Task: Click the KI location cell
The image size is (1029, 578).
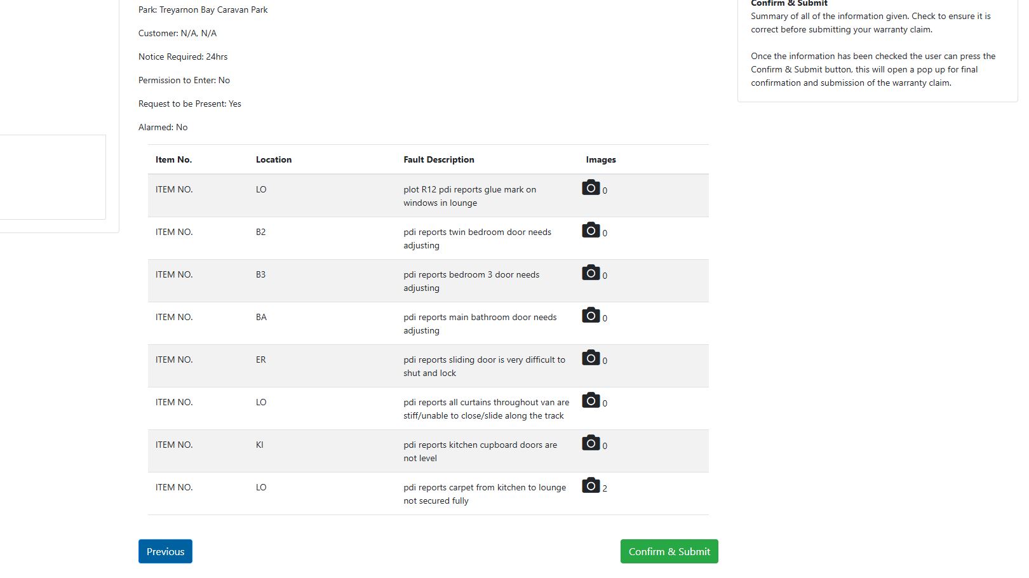Action: pyautogui.click(x=260, y=445)
